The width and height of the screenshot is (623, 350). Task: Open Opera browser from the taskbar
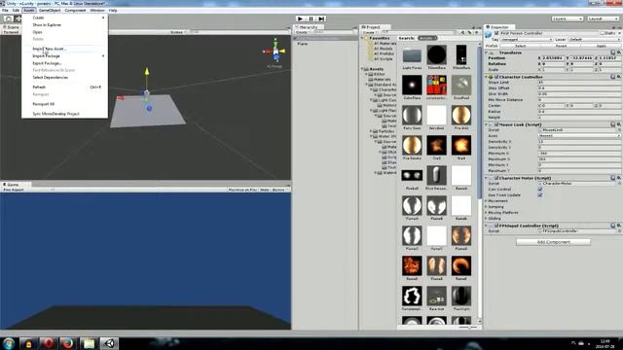(48, 343)
